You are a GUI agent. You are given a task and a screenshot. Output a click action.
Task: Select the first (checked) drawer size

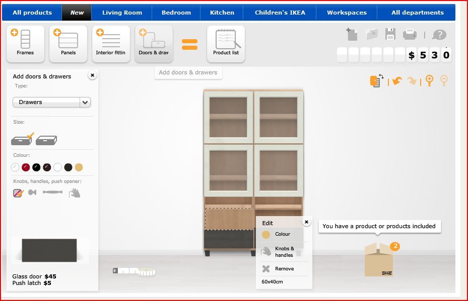[x=22, y=139]
